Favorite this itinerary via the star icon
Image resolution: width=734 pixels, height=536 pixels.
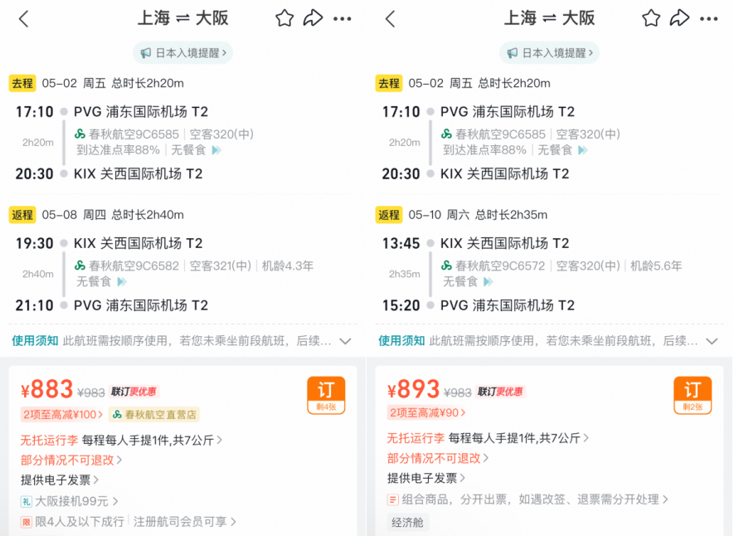pos(284,18)
